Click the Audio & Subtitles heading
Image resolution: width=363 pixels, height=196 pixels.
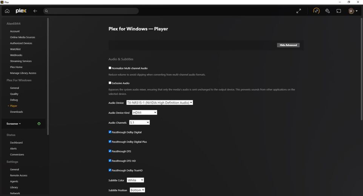pos(121,59)
